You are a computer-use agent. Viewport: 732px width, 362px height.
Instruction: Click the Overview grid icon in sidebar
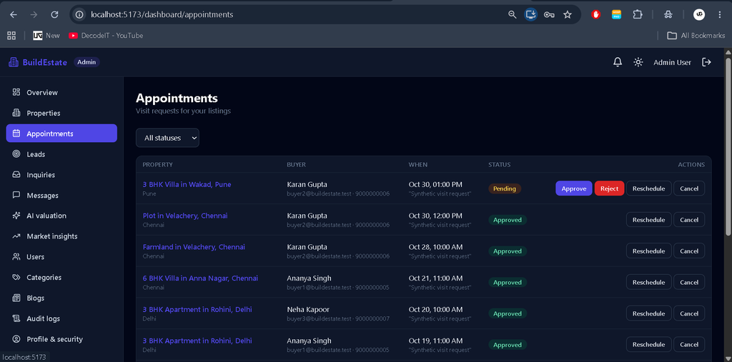coord(16,92)
